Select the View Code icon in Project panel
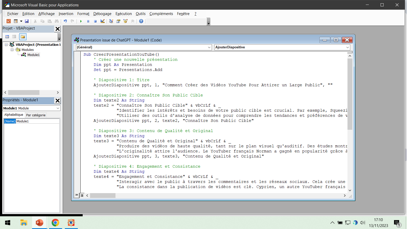The width and height of the screenshot is (407, 229). click(x=7, y=36)
